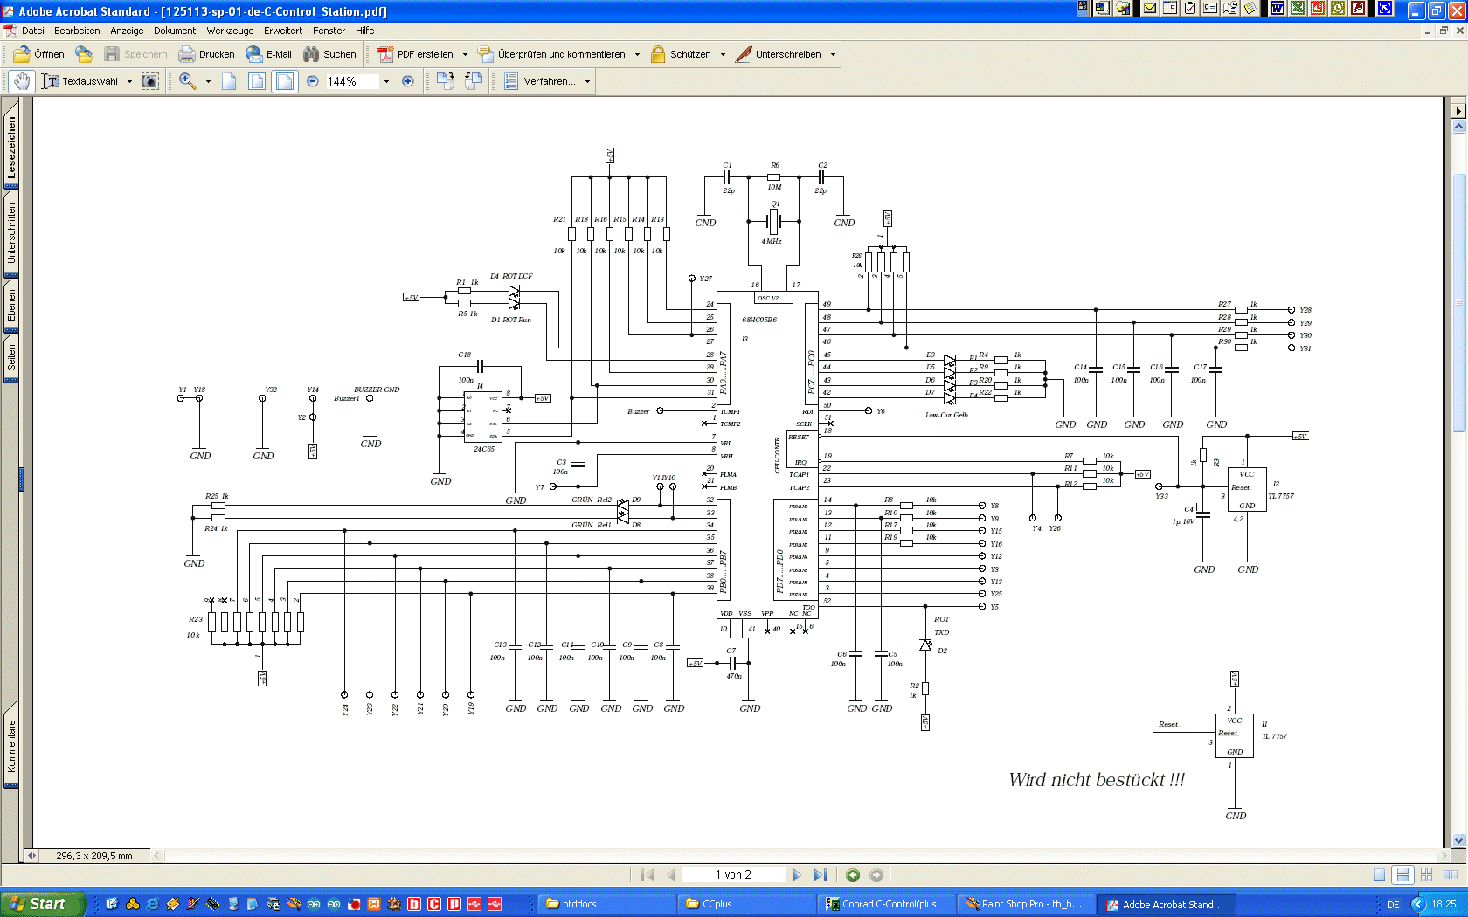Viewport: 1468px width, 917px height.
Task: Open the Dokument menu
Action: [175, 31]
